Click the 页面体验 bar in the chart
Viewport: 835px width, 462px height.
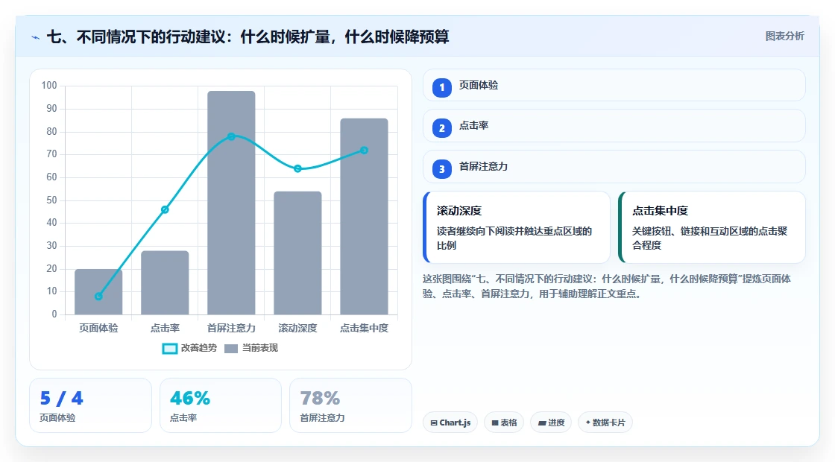pos(98,291)
